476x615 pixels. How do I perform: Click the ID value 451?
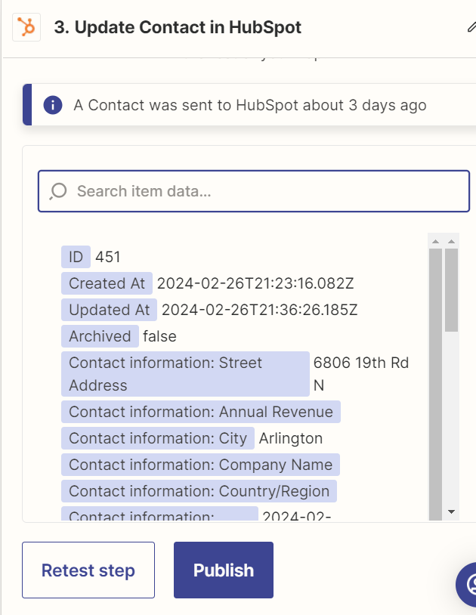point(108,257)
